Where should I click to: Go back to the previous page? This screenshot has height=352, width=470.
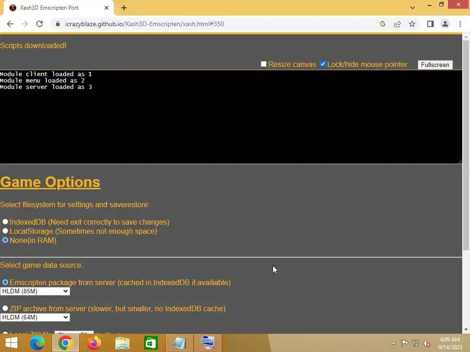[10, 24]
